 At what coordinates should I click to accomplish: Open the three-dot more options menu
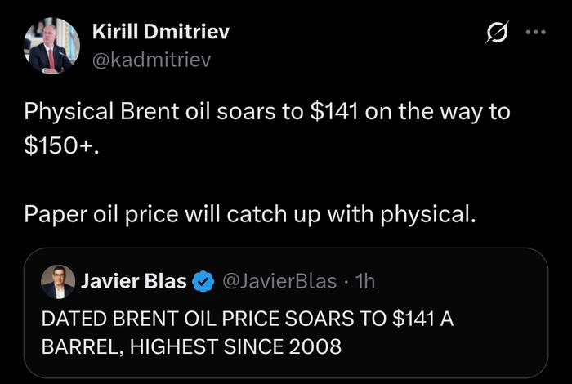534,33
